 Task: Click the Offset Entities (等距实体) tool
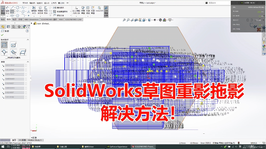tap(46, 10)
